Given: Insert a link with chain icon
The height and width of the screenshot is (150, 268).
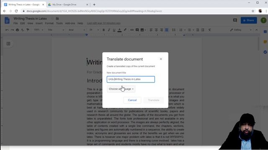Looking at the screenshot, I should tap(132, 30).
